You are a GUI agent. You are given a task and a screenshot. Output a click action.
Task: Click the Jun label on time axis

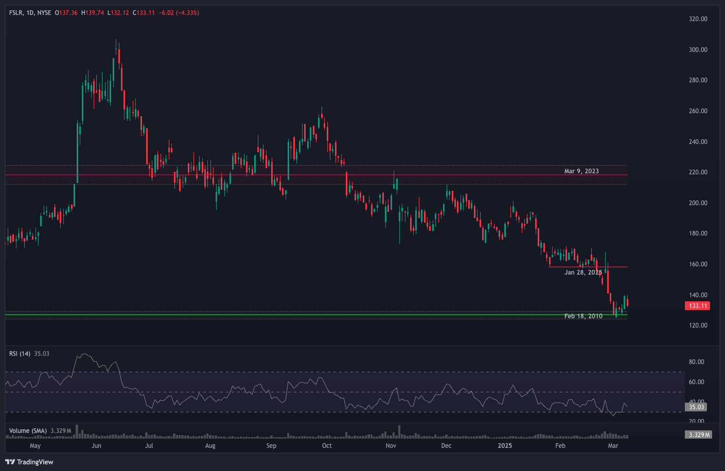(96, 446)
